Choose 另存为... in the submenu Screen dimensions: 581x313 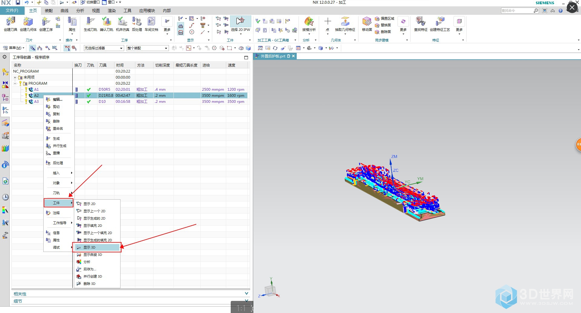tap(97, 269)
